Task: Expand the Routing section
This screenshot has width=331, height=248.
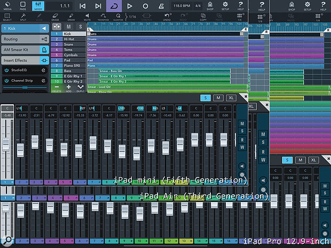Action: [x=25, y=39]
